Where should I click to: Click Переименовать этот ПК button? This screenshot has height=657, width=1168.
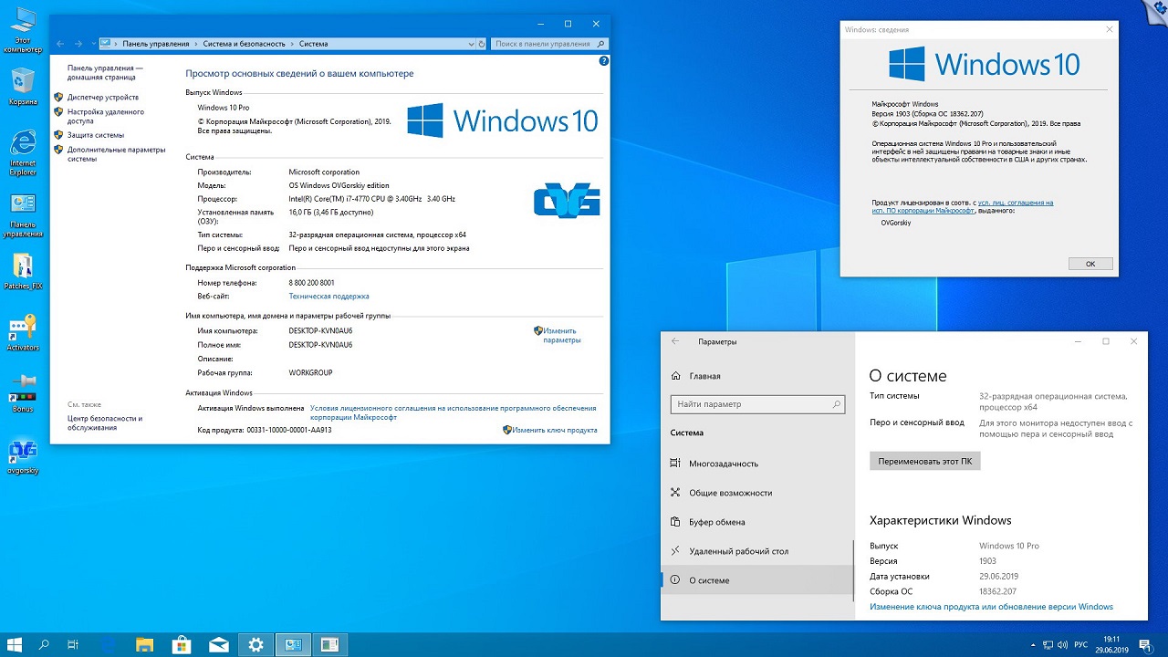click(x=924, y=461)
